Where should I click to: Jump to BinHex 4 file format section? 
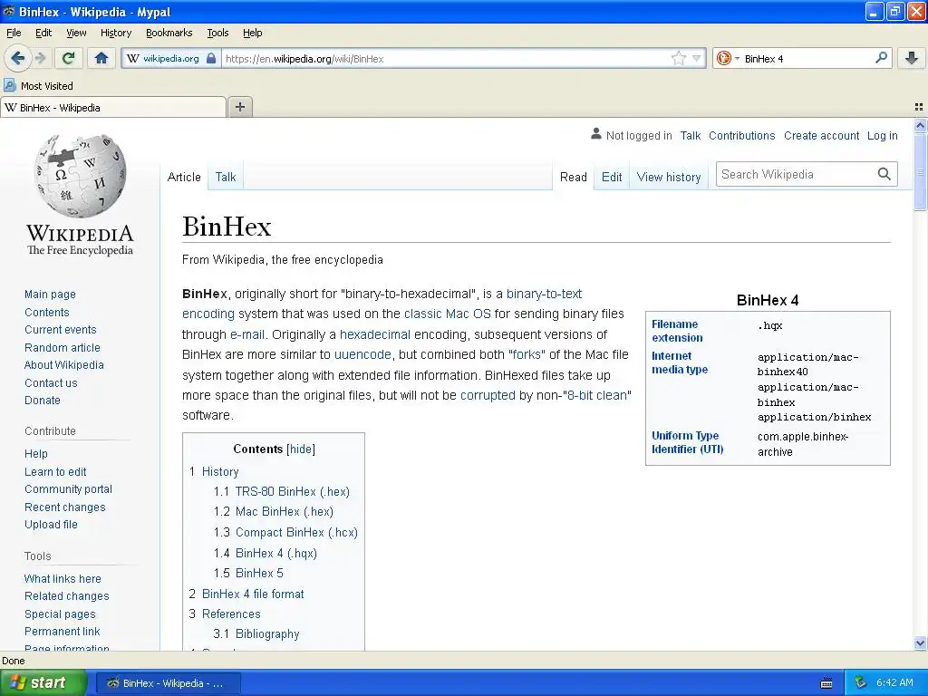tap(253, 594)
